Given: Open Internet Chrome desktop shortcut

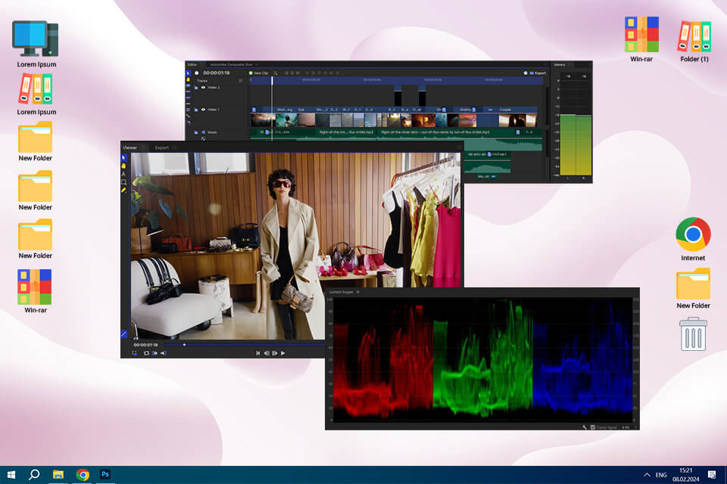Looking at the screenshot, I should click(693, 239).
